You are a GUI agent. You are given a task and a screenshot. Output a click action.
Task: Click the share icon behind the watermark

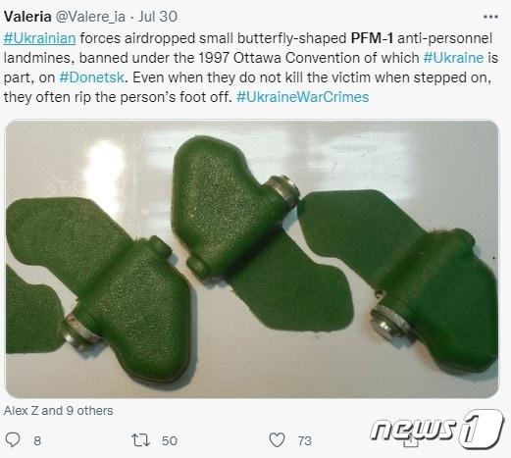coord(411,441)
